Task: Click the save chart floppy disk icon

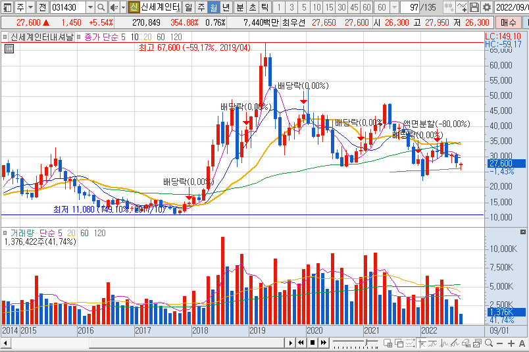Action: 474,7
